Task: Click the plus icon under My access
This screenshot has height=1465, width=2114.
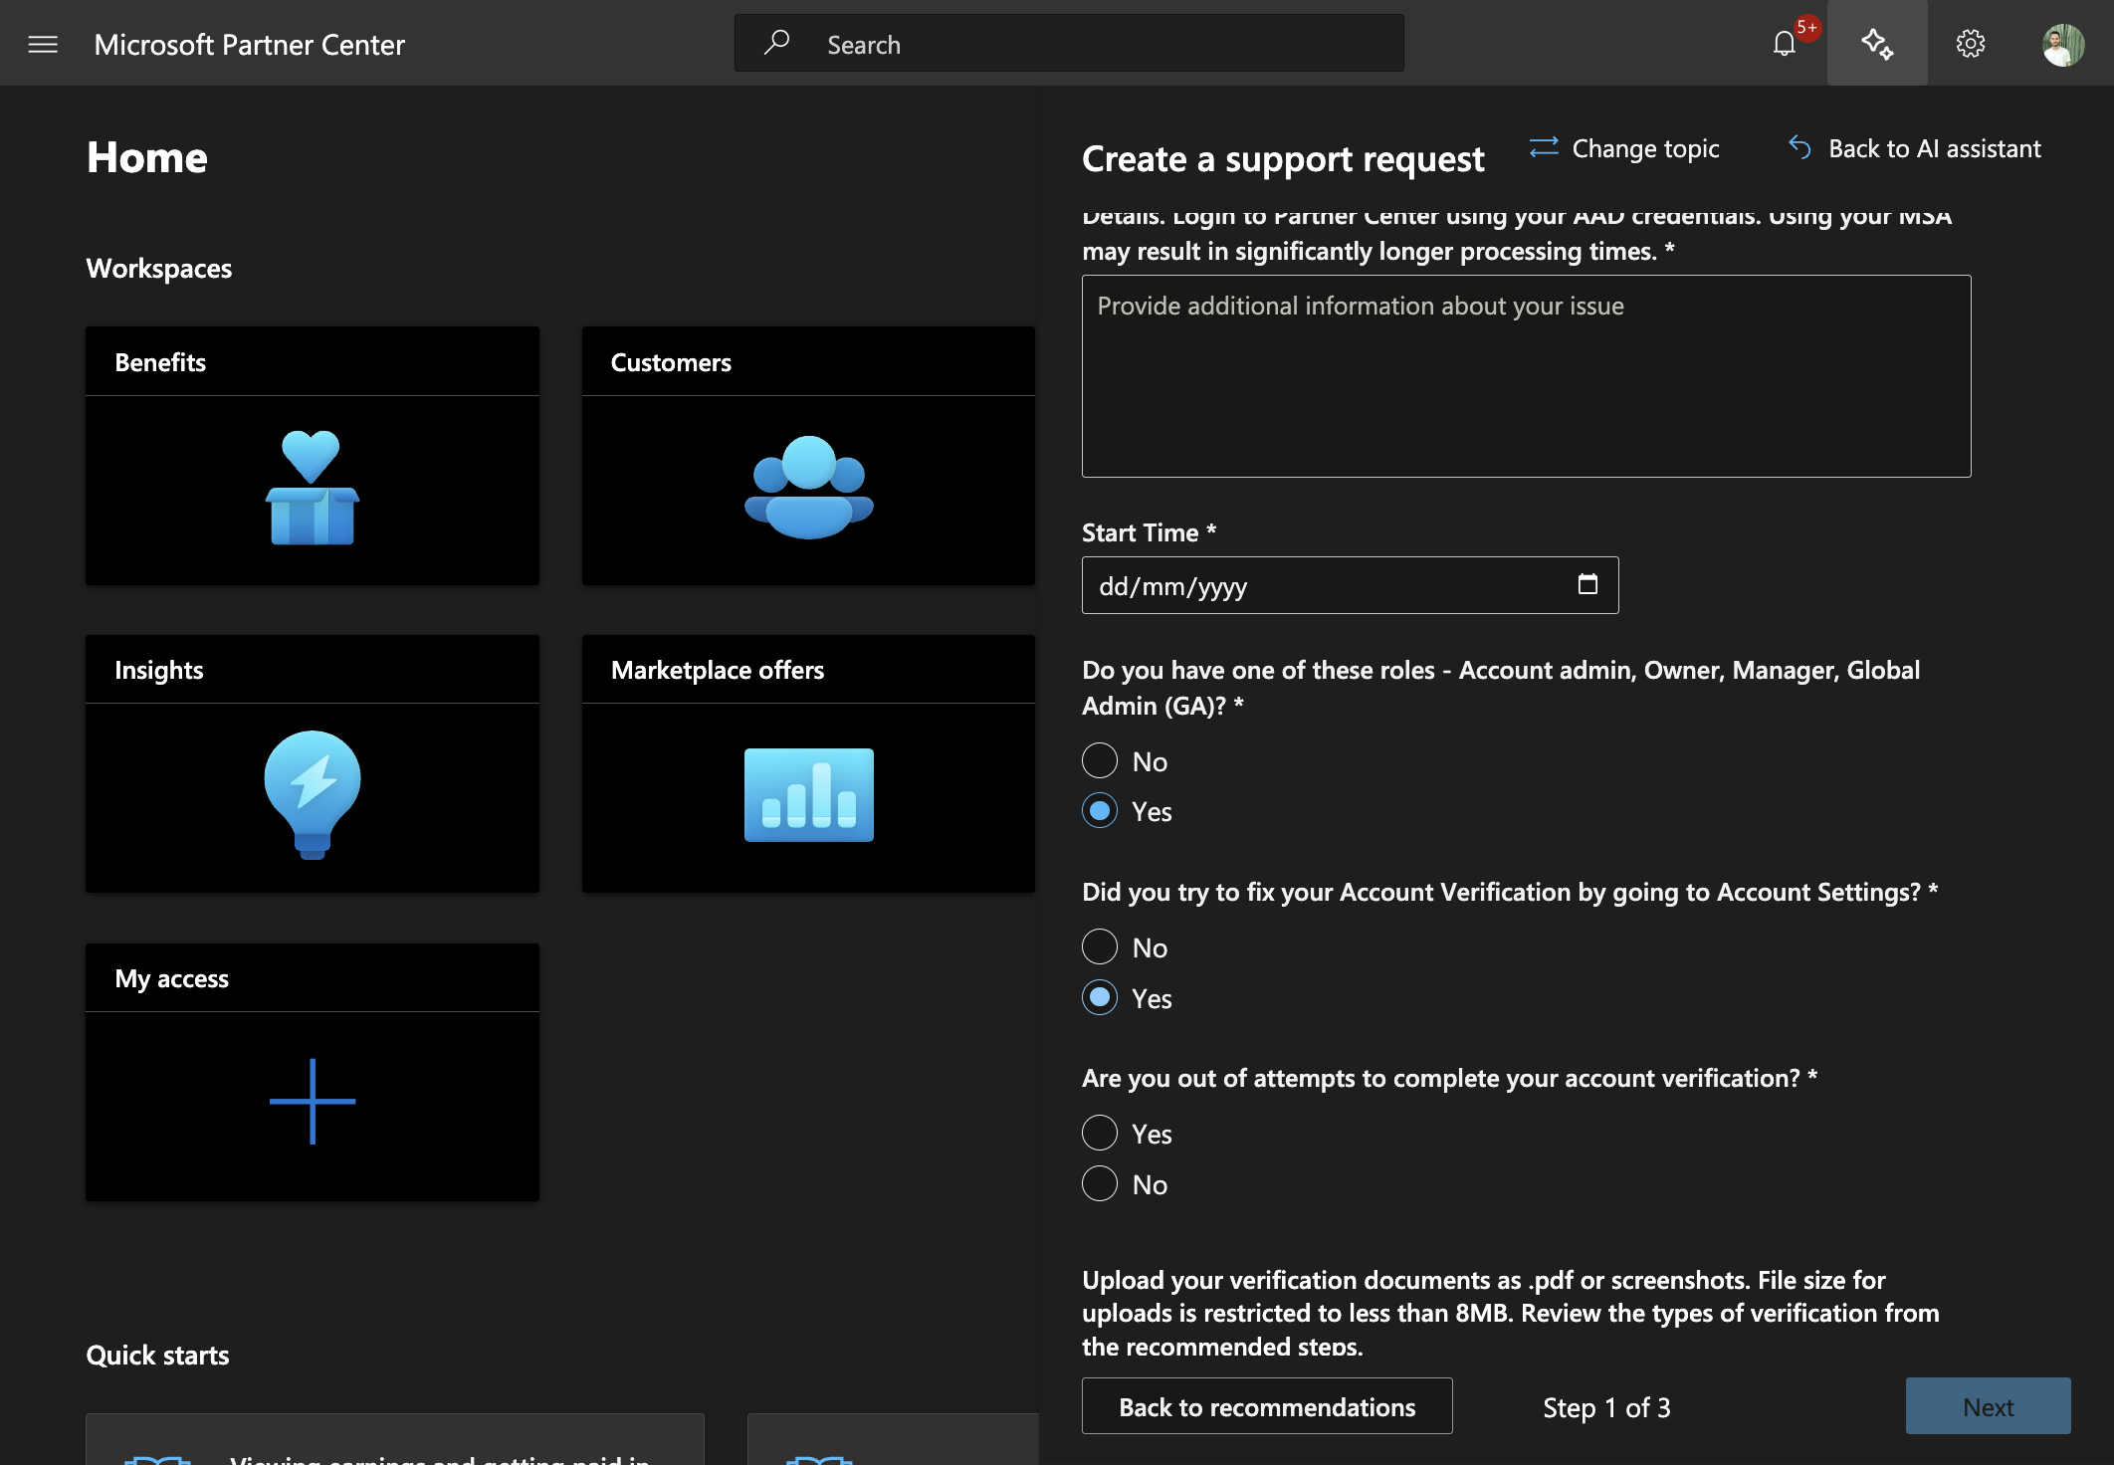Action: 313,1101
